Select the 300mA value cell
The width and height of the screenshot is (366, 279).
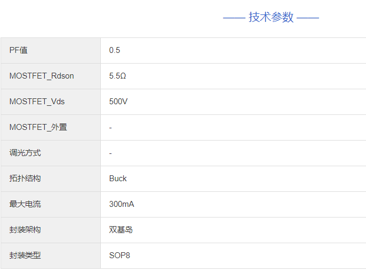point(122,204)
